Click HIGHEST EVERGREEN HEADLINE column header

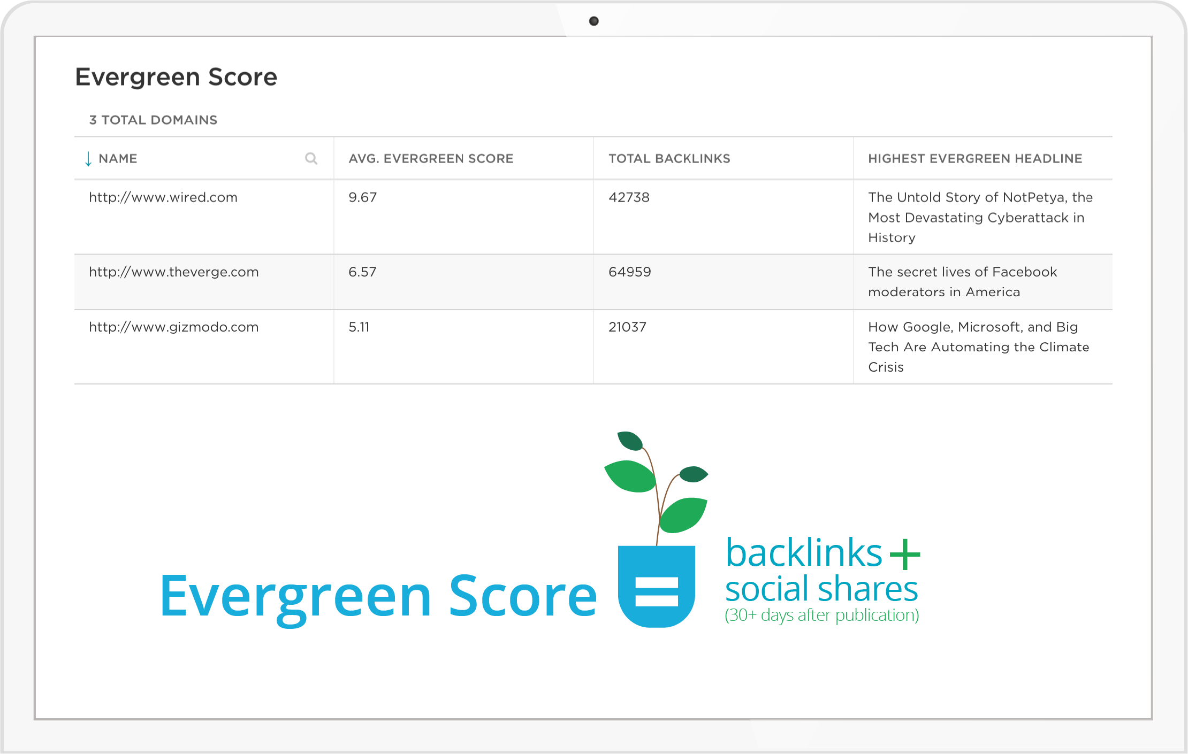[975, 158]
